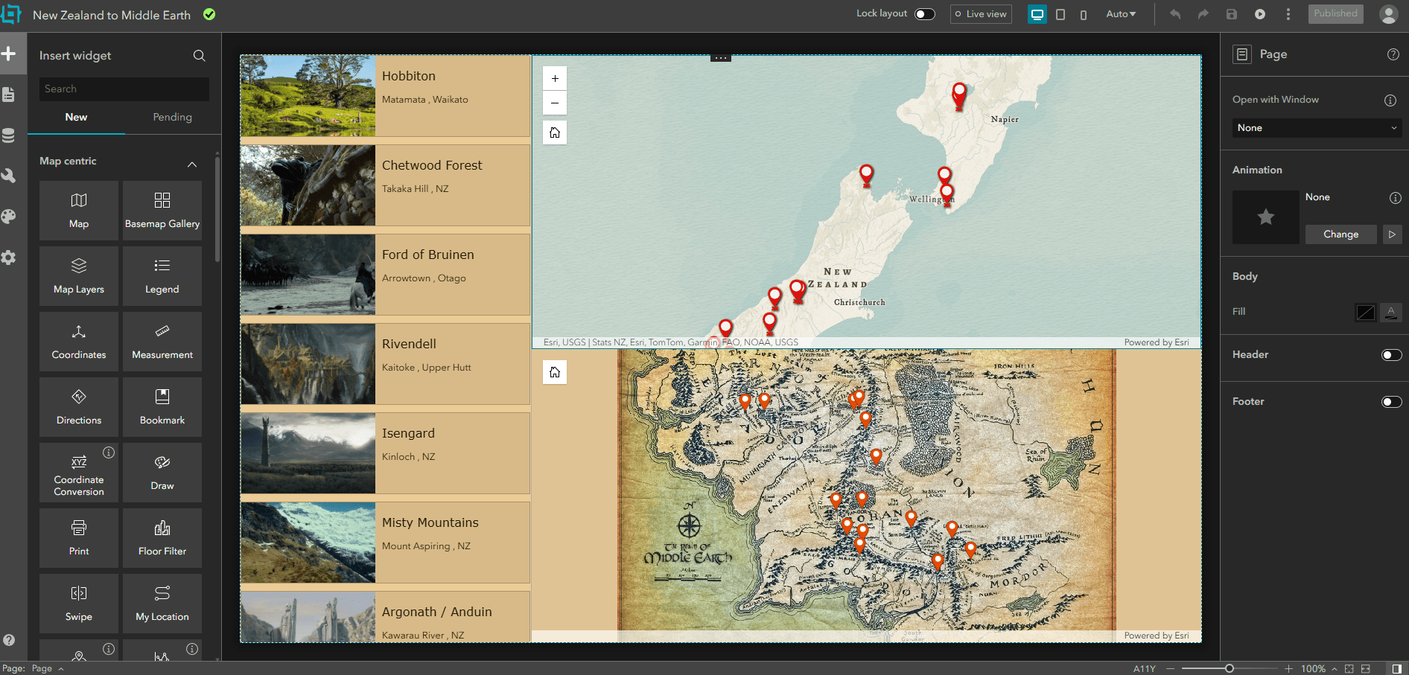Add the Legend widget

tap(162, 276)
